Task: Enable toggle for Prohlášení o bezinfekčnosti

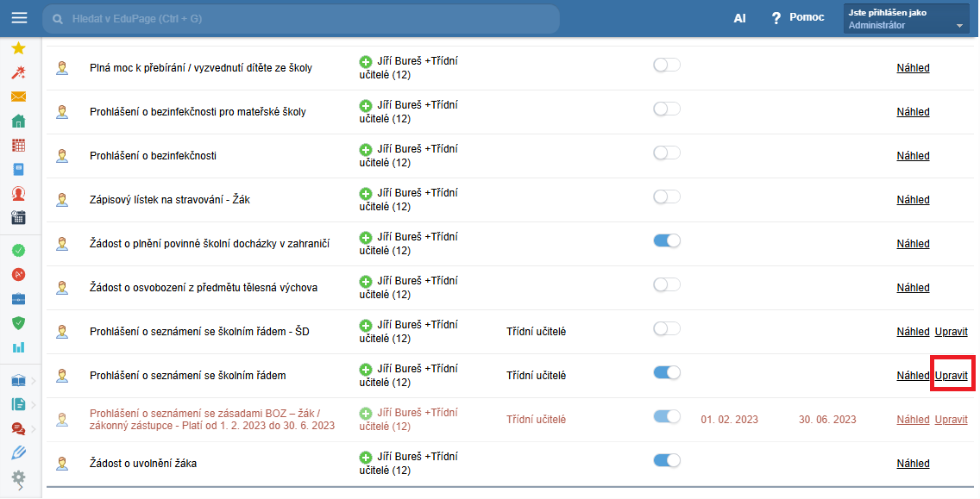Action: click(667, 153)
